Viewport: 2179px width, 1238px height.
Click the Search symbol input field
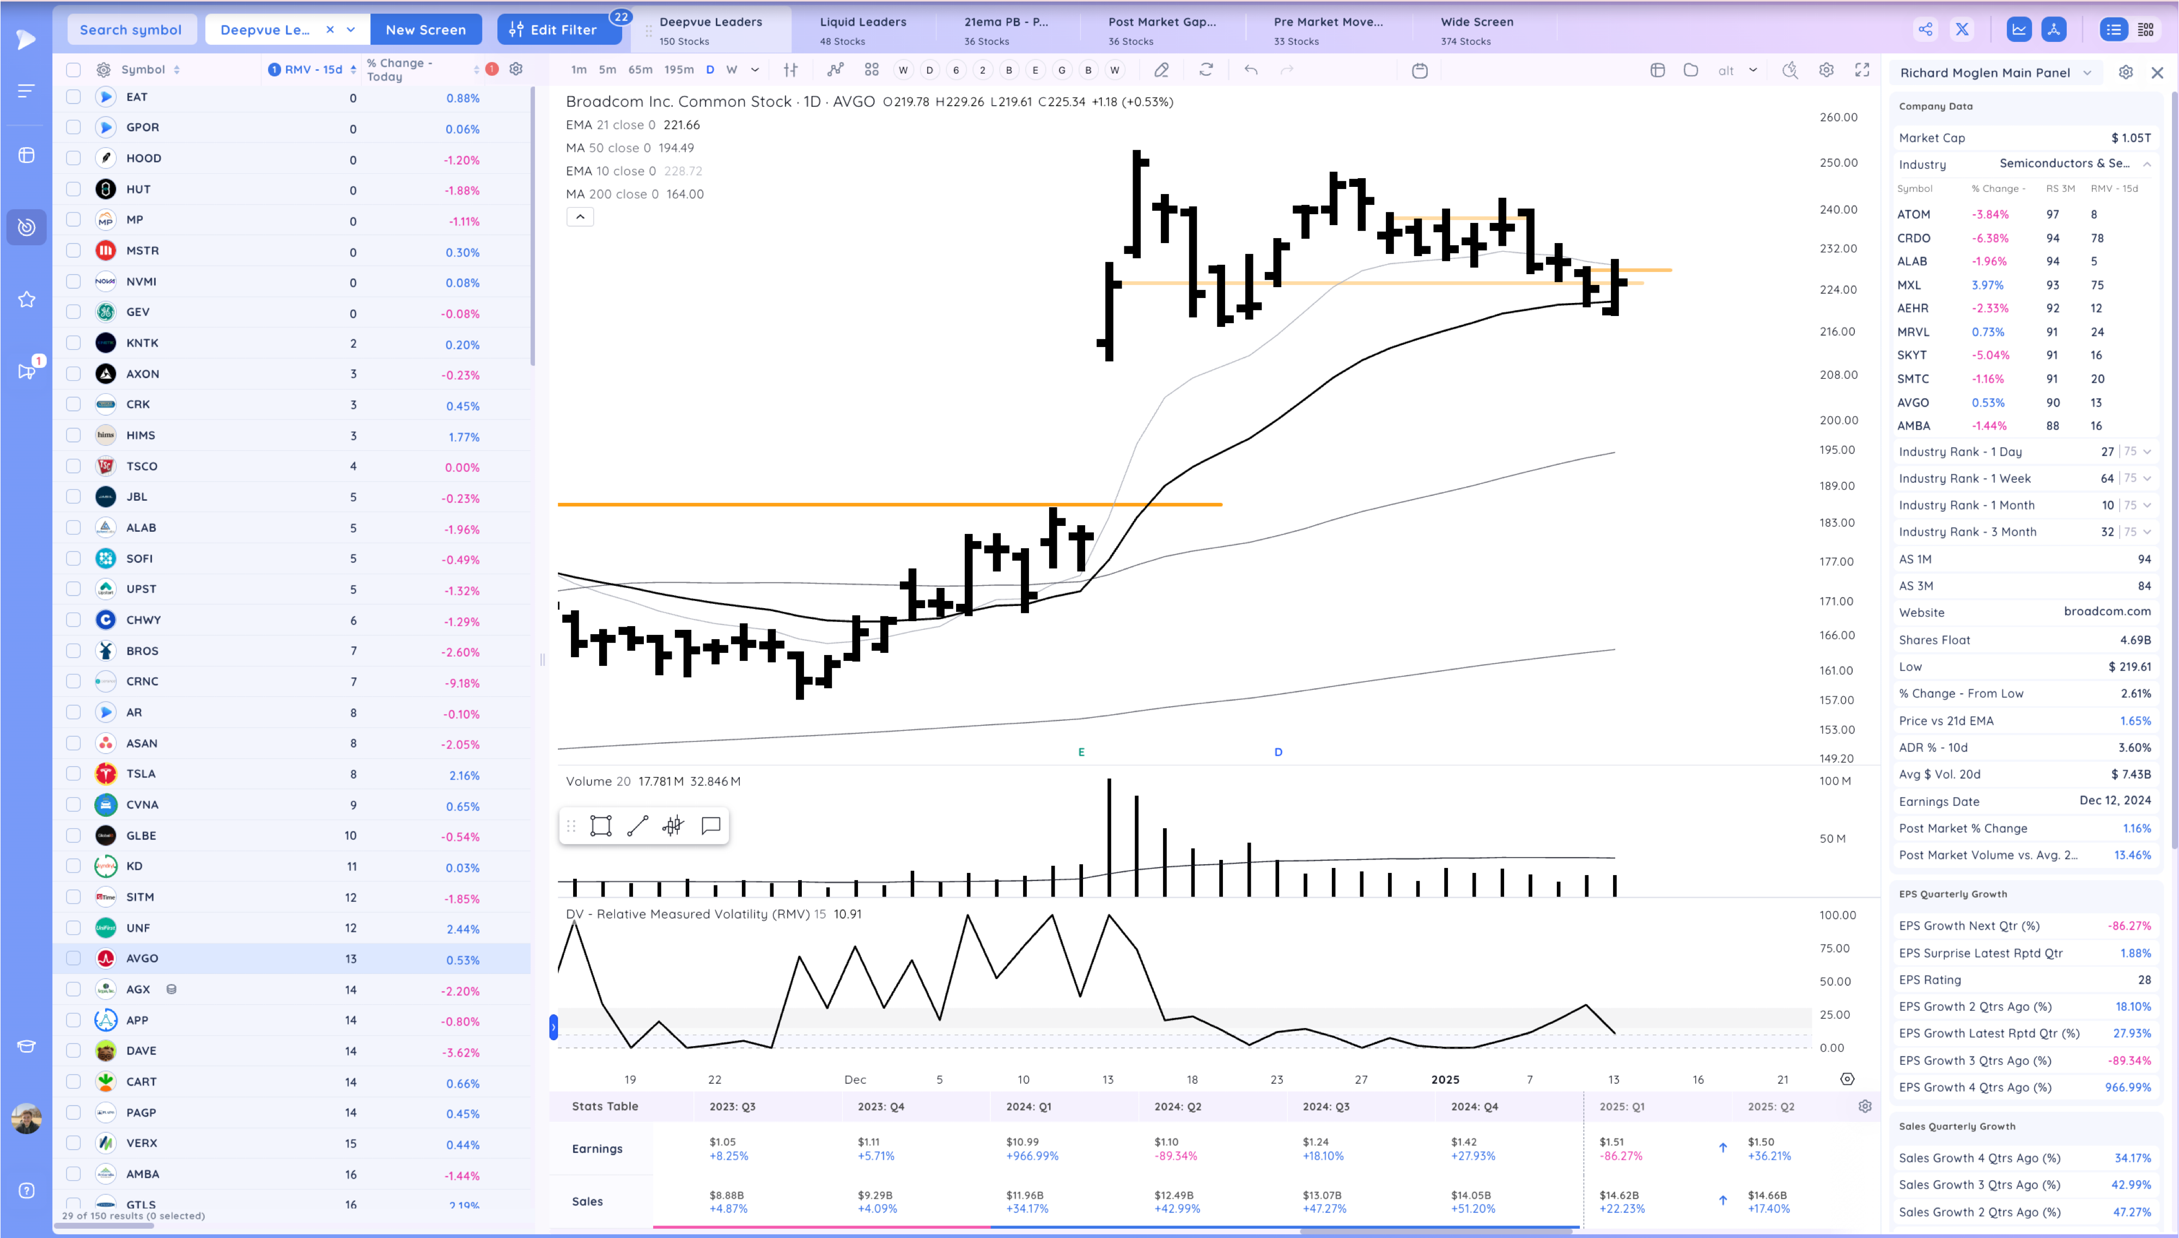pos(131,30)
